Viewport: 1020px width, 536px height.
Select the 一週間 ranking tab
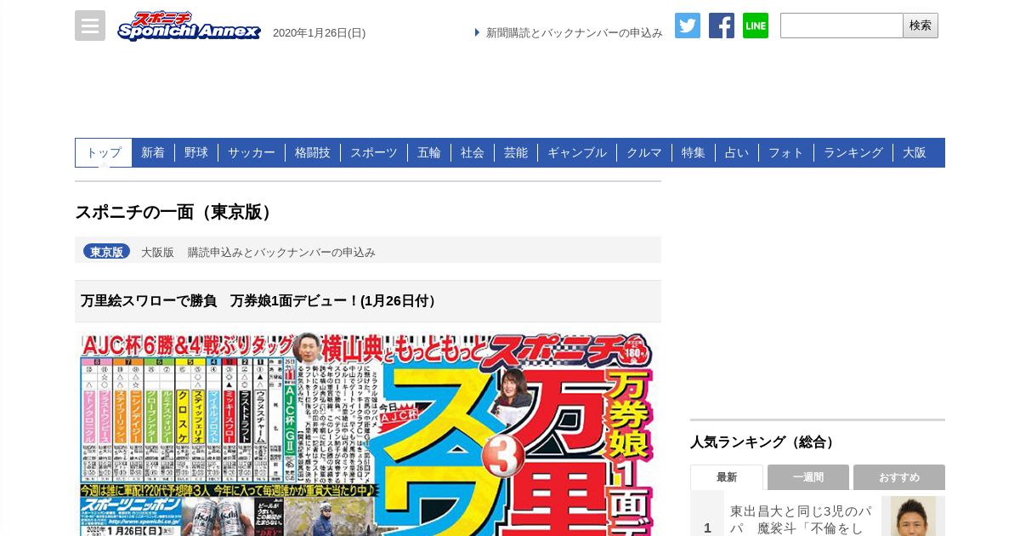tap(808, 477)
